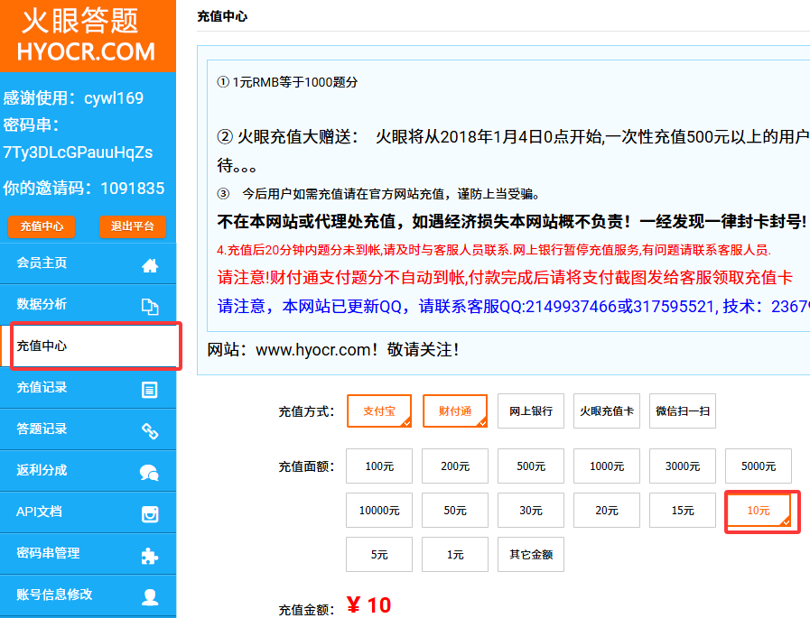
Task: Choose 微信扫一扫 payment method
Action: pos(683,410)
